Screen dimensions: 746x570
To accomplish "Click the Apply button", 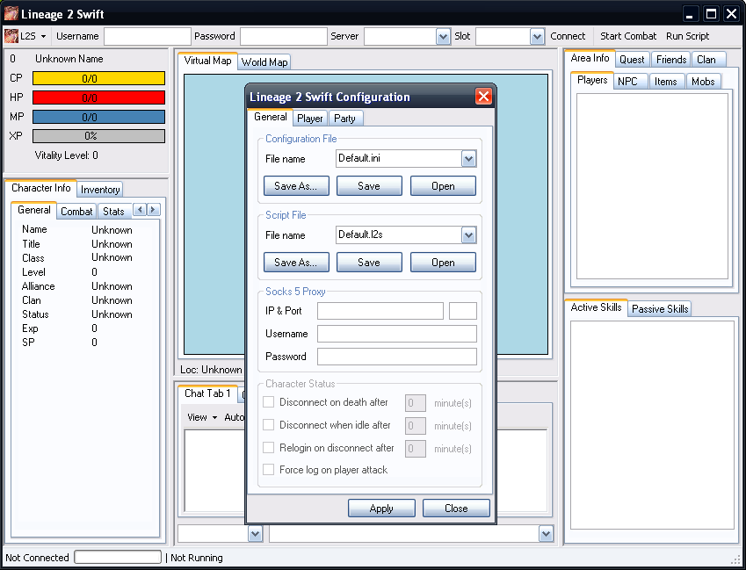I will [381, 509].
